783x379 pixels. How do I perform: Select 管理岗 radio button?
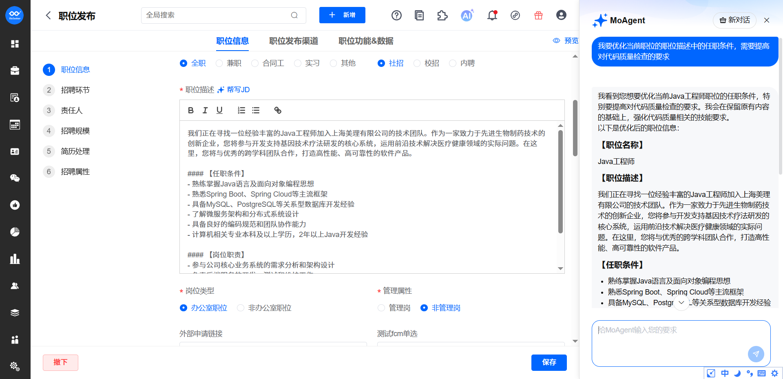pos(381,308)
